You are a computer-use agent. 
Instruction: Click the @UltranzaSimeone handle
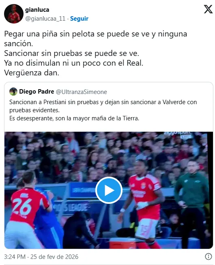click(82, 92)
